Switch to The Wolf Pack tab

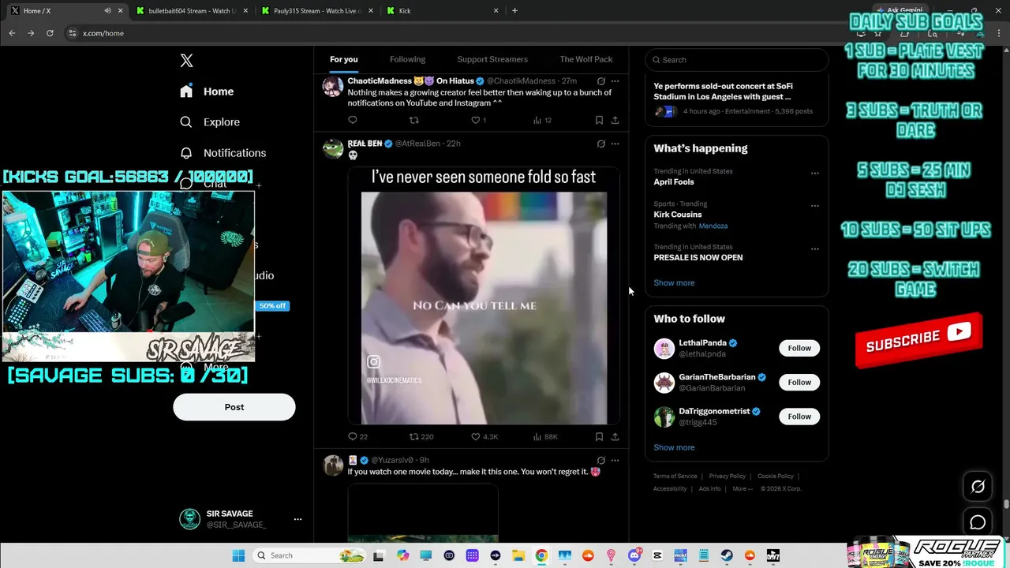586,59
